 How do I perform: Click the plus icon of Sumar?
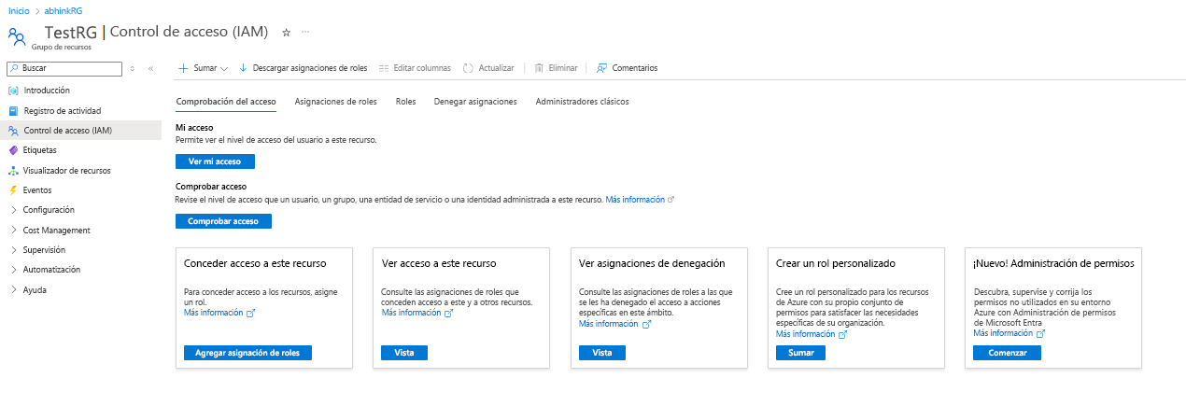click(183, 68)
